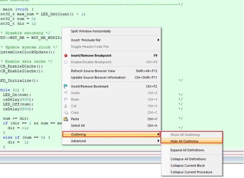This screenshot has height=178, width=244.
Task: Click the Undo arrow icon
Action: (66, 93)
